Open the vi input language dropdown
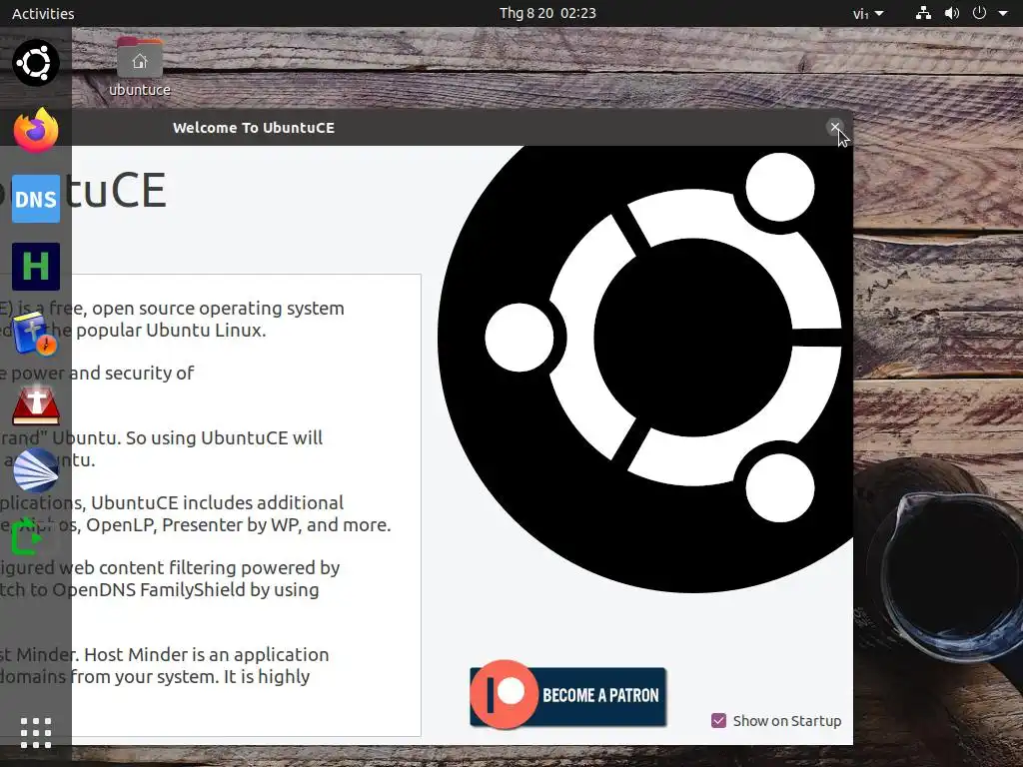Viewport: 1023px width, 767px height. pyautogui.click(x=868, y=13)
